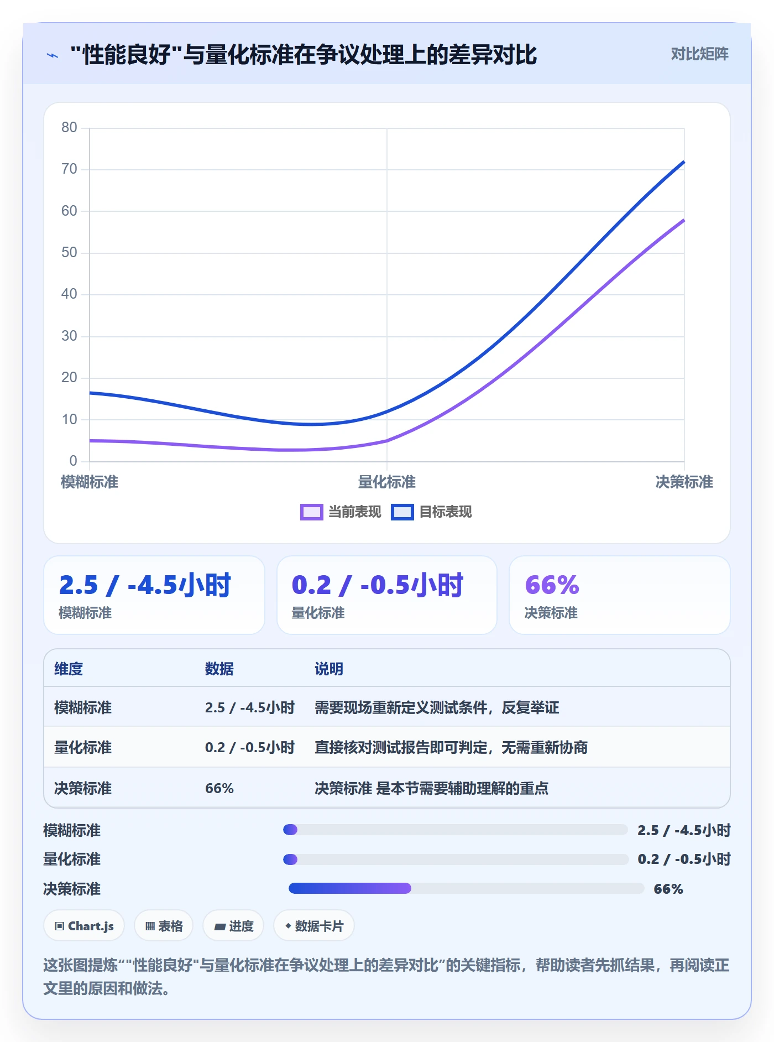Open the 2.5 / -4.5小时 data card

click(x=154, y=595)
